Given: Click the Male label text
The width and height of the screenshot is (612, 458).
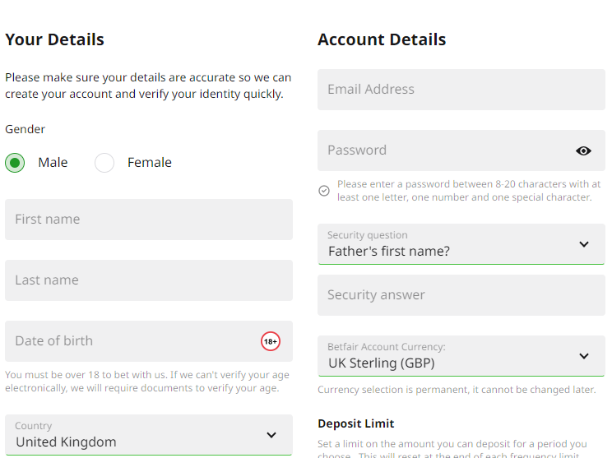Looking at the screenshot, I should [x=53, y=163].
